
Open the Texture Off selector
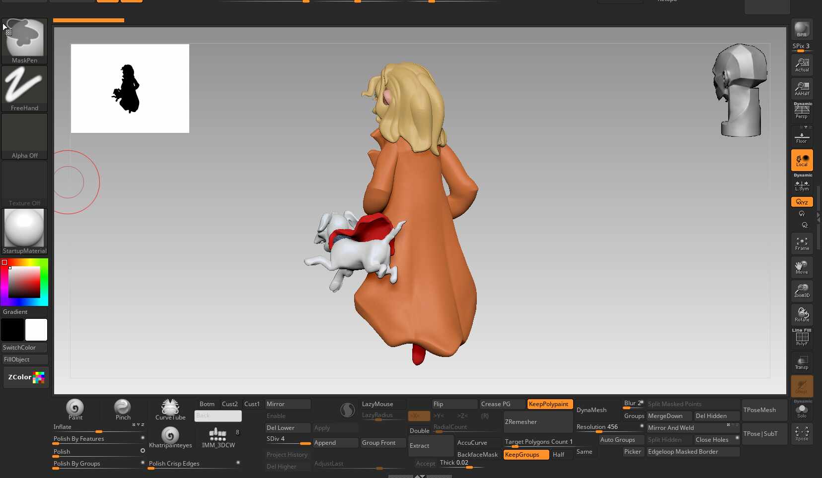click(24, 182)
